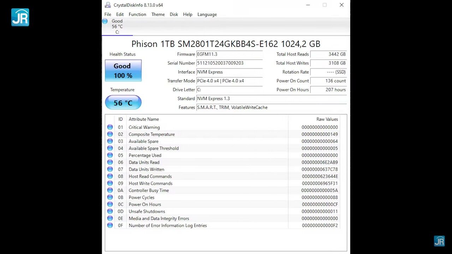Click the status dot beside Power Cycles

pos(110,197)
